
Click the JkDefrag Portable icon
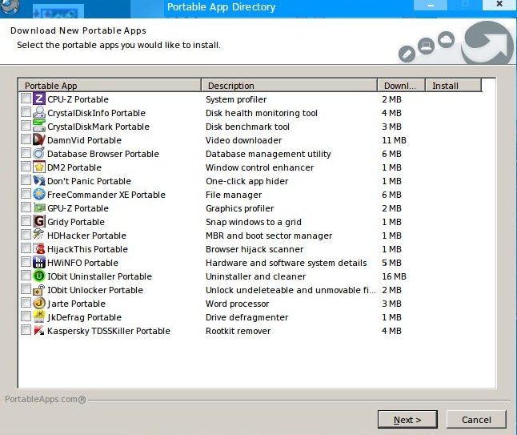pyautogui.click(x=39, y=316)
